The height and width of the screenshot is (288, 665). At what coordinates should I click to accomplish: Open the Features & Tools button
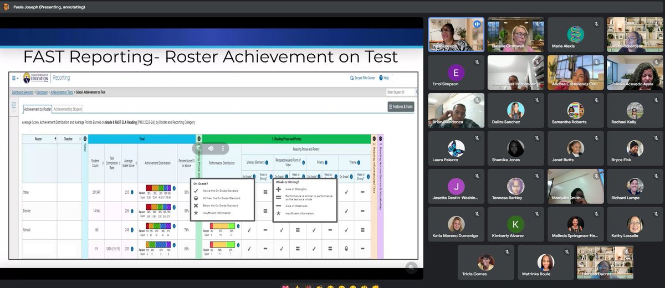click(401, 106)
